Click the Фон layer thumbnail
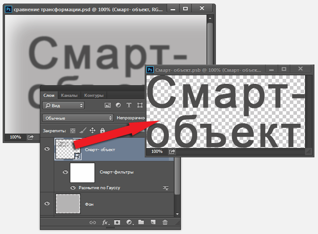 (68, 204)
